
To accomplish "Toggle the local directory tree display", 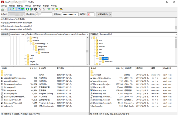I will click(x=14, y=9).
